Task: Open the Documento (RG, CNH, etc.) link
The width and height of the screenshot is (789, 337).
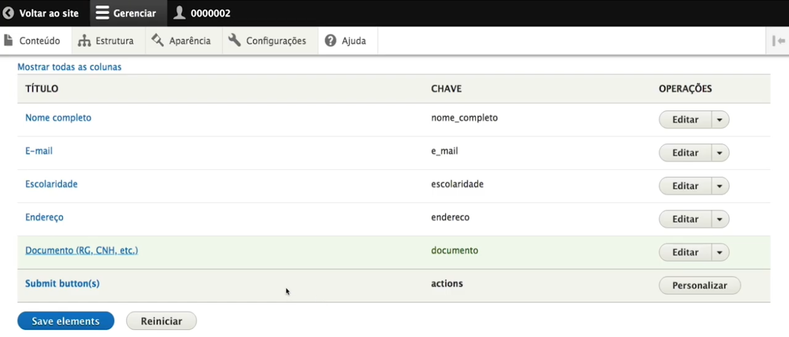Action: 82,251
